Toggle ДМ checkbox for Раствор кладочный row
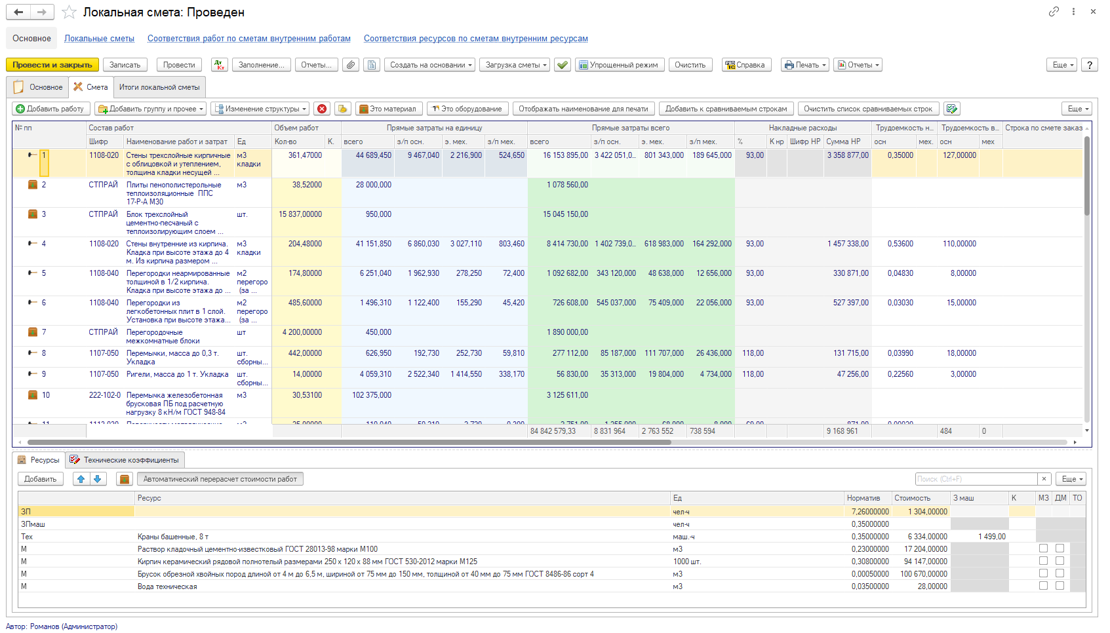 (x=1060, y=548)
